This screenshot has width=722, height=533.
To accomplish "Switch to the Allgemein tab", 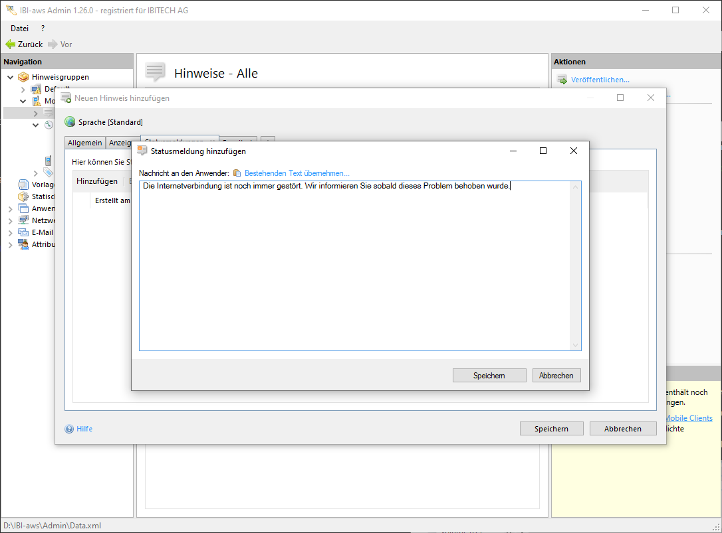I will 85,143.
